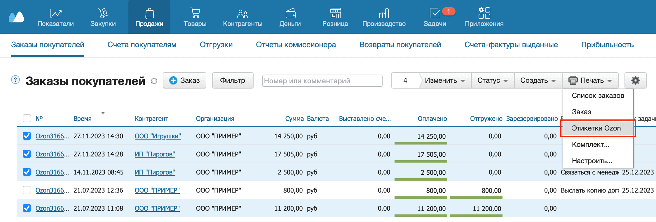The height and width of the screenshot is (222, 656).
Task: Click the selected count 4 indicator
Action: point(405,80)
